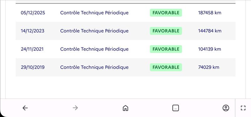The image size is (251, 117).
Task: Open the user profile account icon
Action: coord(226,108)
